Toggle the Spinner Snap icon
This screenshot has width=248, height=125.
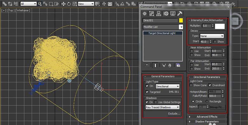pyautogui.click(x=134, y=4)
